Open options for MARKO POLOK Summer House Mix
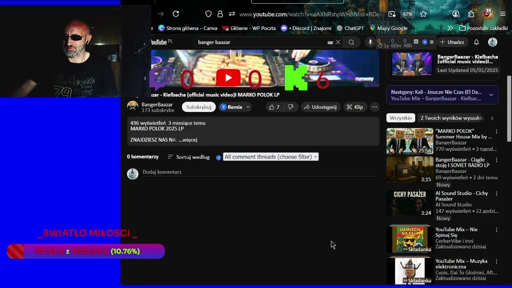Viewport: 512px width, 288px height. 496,132
